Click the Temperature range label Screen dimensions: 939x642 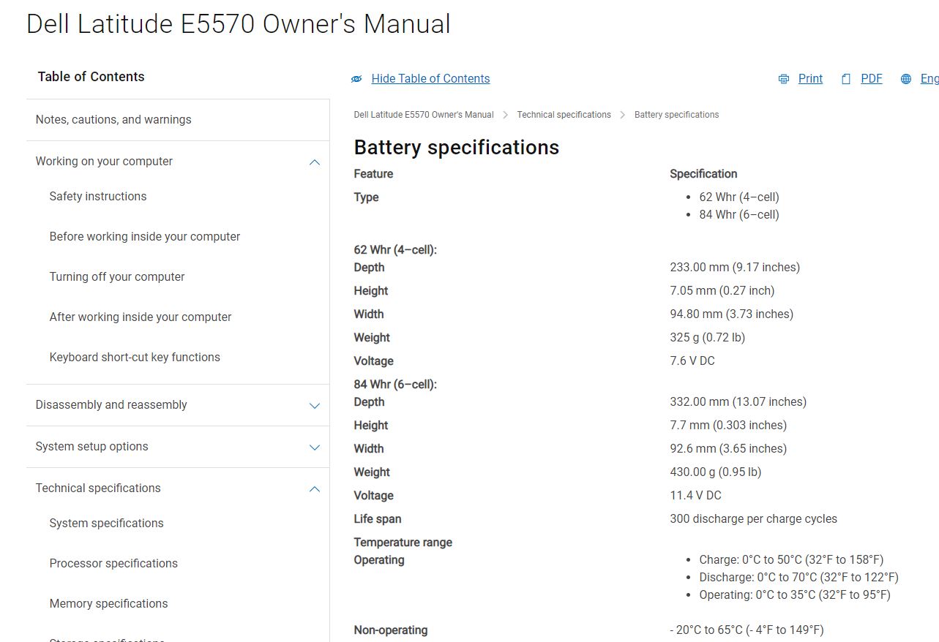(x=403, y=543)
